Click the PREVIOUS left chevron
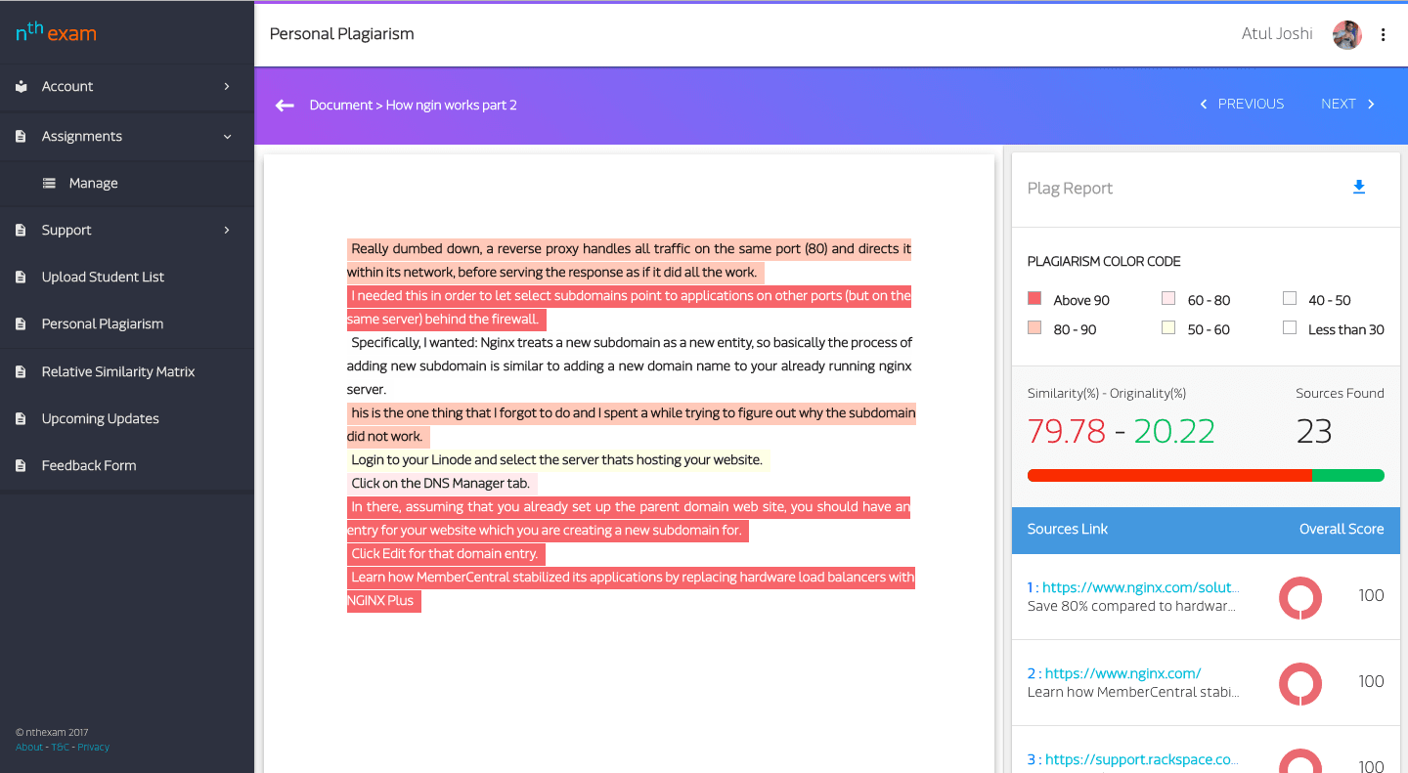This screenshot has width=1408, height=773. pos(1204,104)
